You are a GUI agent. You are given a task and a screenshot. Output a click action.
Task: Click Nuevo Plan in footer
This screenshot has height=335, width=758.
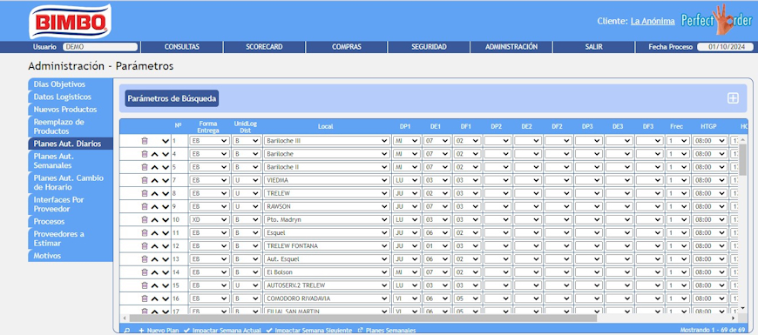[x=159, y=331]
